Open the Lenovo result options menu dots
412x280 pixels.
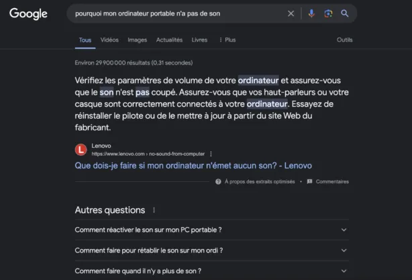211,154
